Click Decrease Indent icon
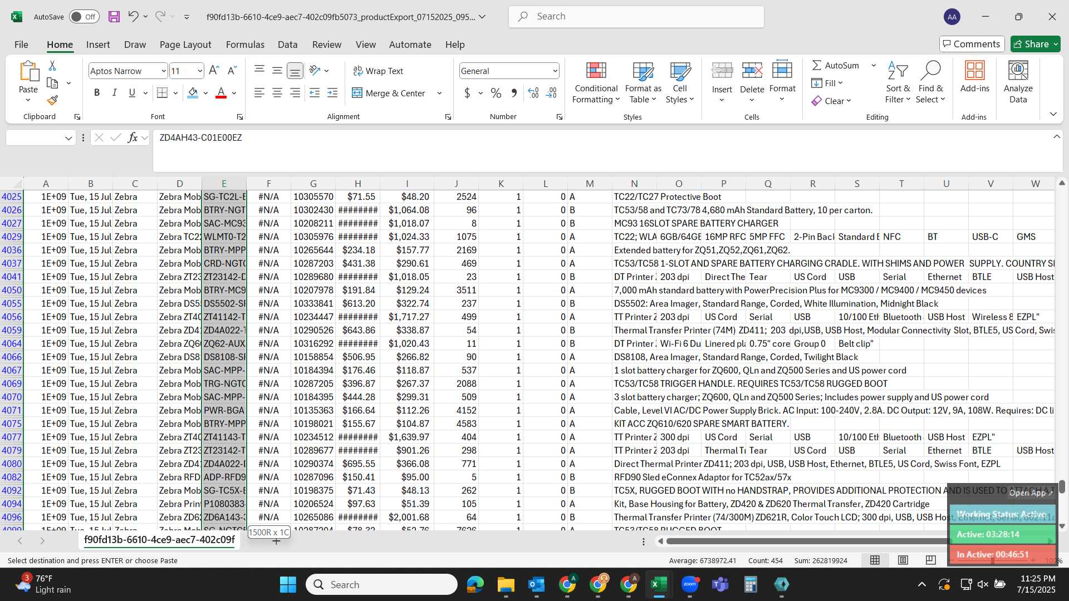The image size is (1069, 601). pyautogui.click(x=315, y=93)
